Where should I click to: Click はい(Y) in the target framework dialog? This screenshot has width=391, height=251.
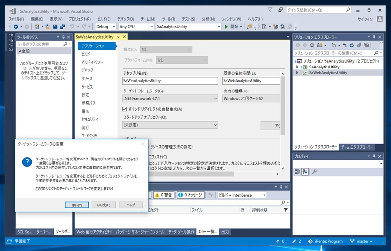pyautogui.click(x=77, y=205)
